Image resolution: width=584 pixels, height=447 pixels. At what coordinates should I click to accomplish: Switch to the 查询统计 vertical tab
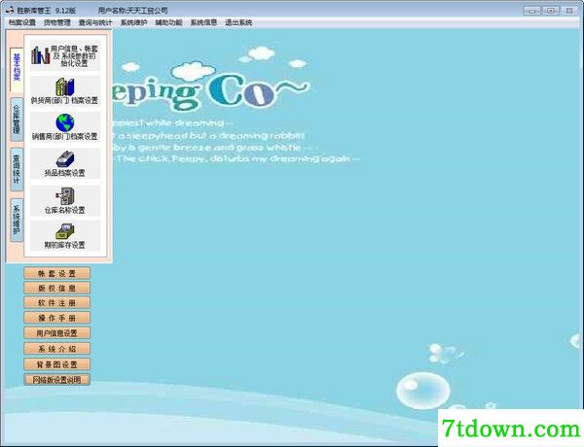click(x=17, y=169)
